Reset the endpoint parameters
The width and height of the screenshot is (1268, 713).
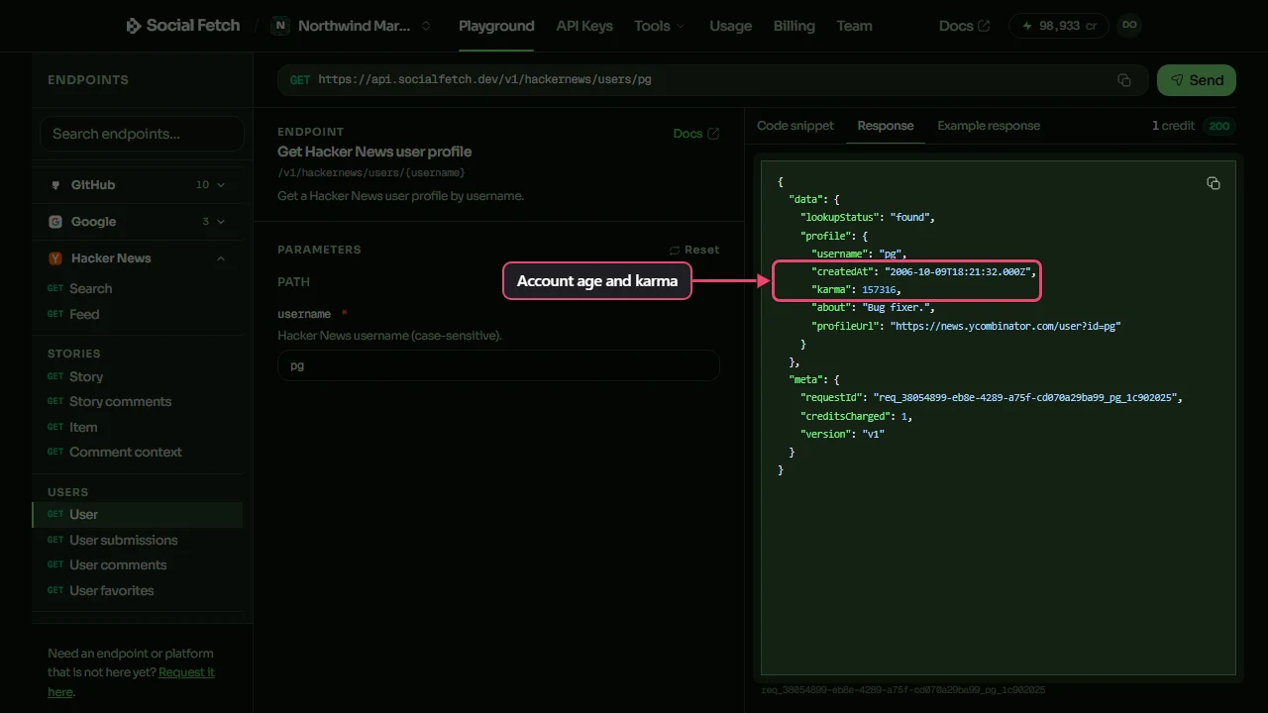(694, 251)
